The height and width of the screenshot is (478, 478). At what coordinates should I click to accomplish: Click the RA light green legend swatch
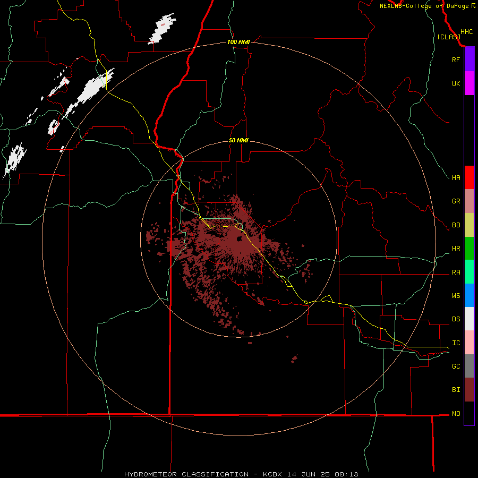(469, 272)
